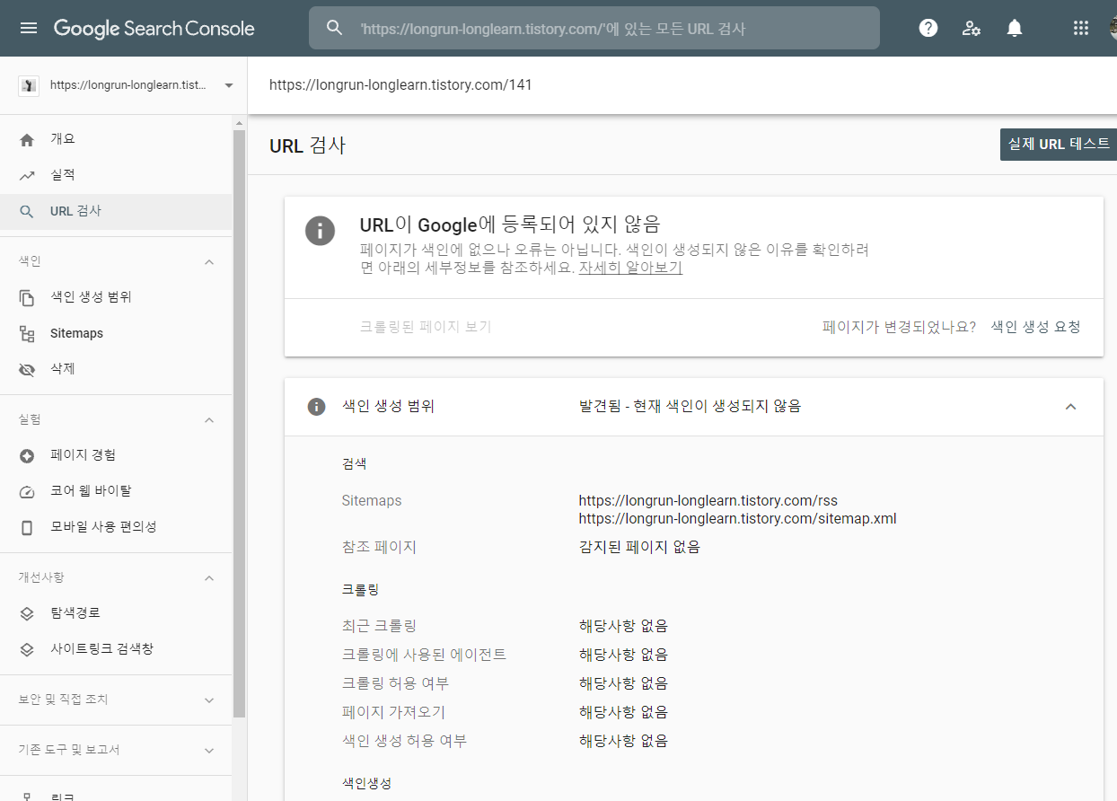The width and height of the screenshot is (1117, 801).
Task: Click the 개요 home icon
Action: tap(27, 139)
